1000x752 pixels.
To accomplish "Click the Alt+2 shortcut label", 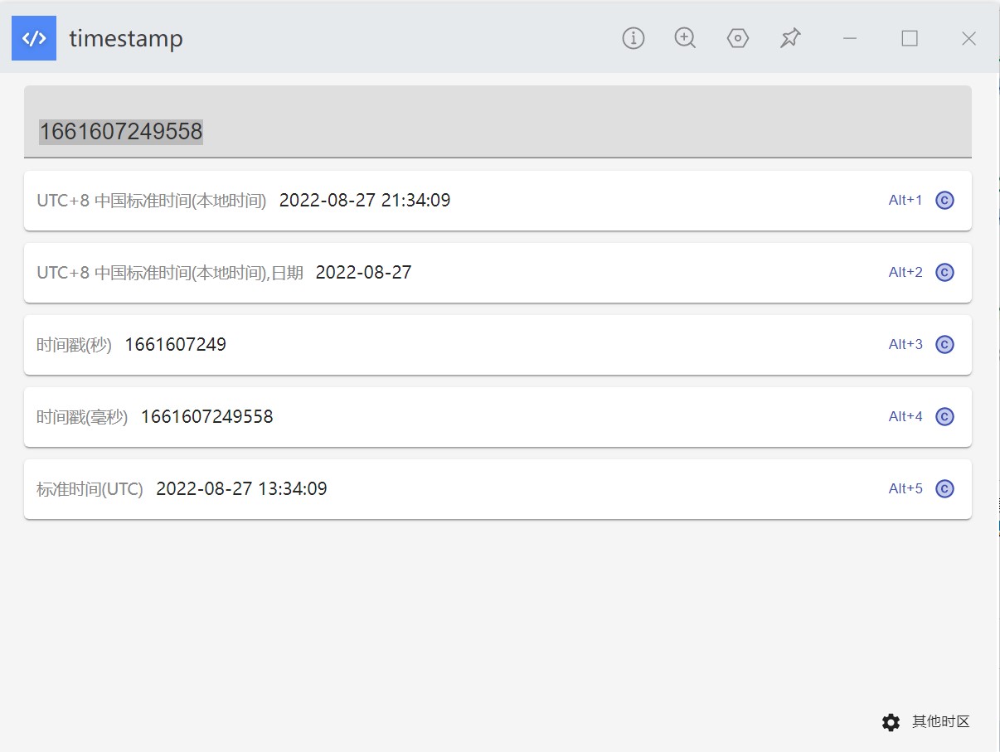I will (x=905, y=273).
